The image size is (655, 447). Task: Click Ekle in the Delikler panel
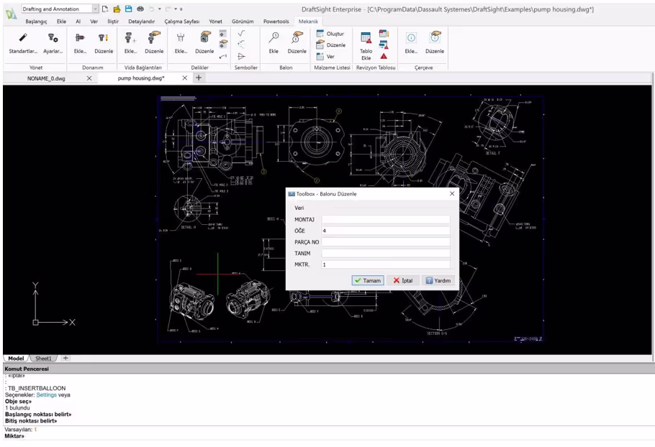(x=181, y=43)
